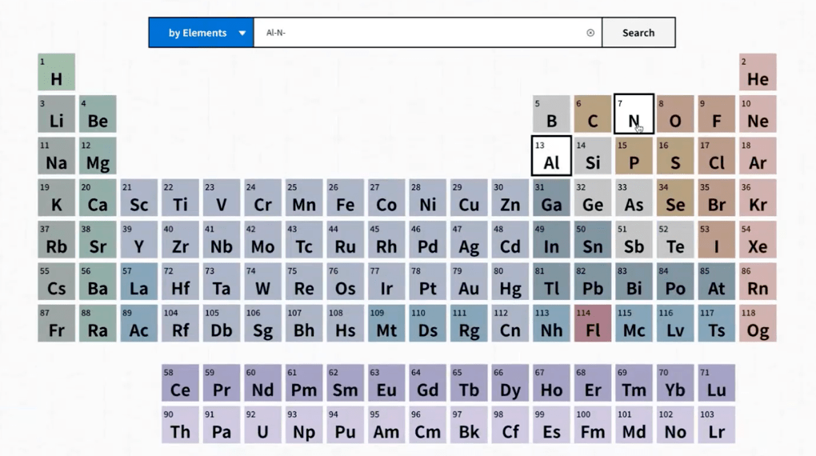Choose the Lawrencium (Lr) element tile

[x=716, y=425]
